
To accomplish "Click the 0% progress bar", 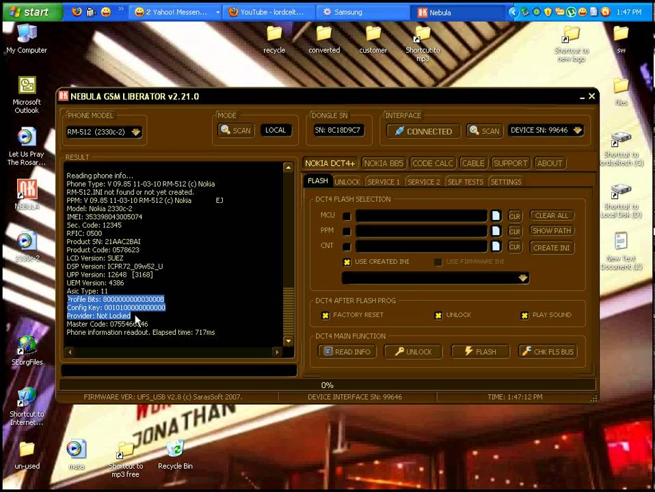I will (x=327, y=385).
